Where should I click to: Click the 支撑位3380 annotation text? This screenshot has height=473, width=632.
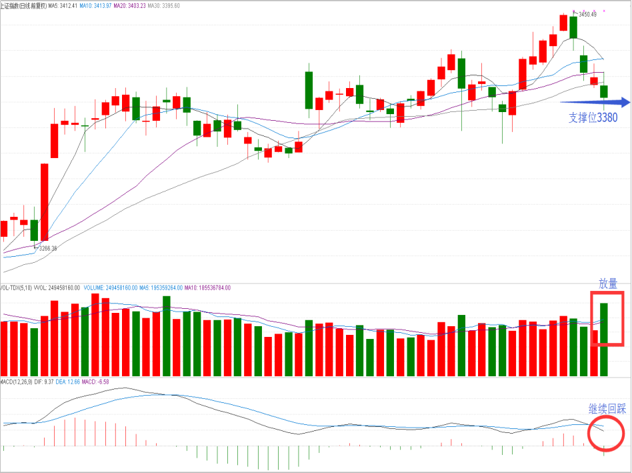pos(593,118)
